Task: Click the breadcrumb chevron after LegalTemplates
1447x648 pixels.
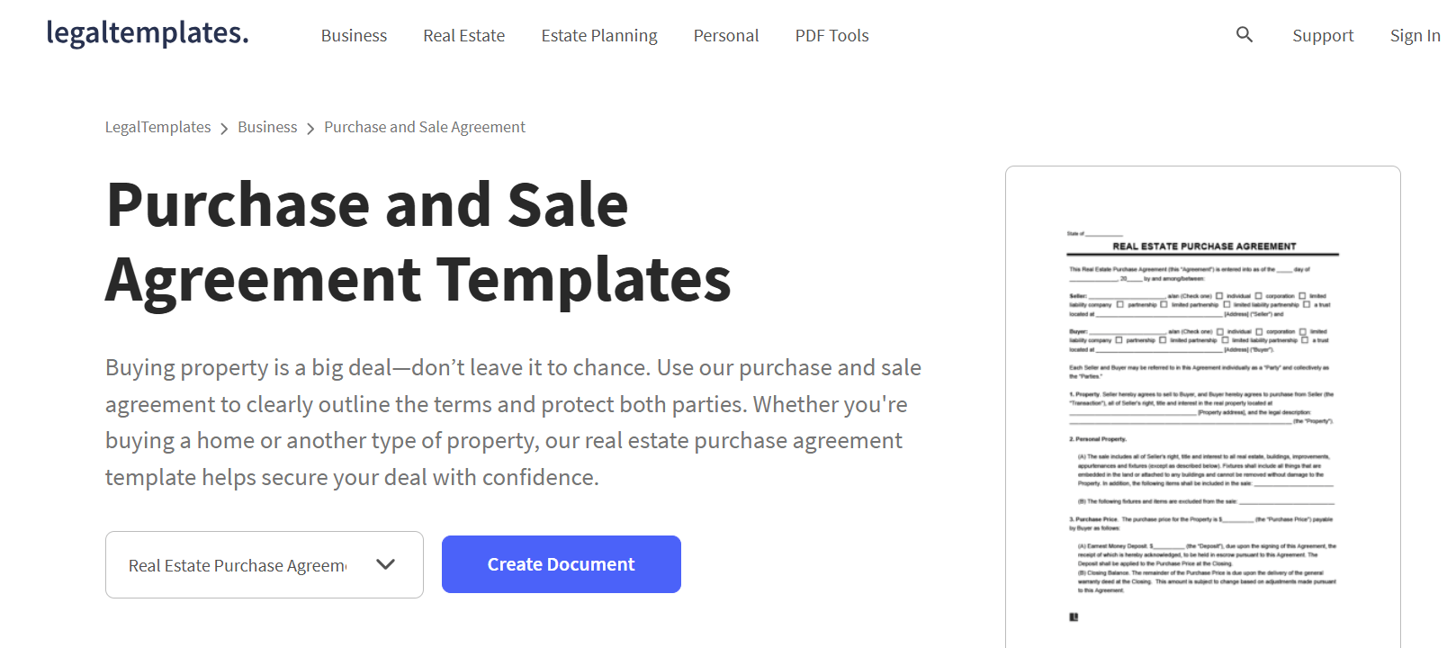Action: coord(224,127)
